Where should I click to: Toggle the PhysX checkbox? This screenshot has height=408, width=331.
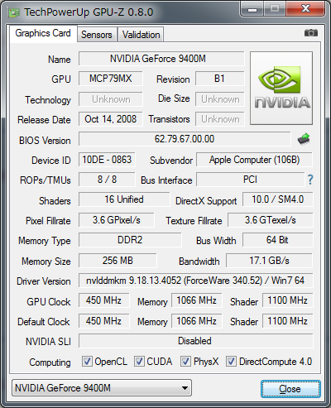point(185,361)
